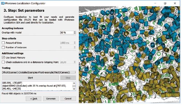The width and height of the screenshot is (182, 105).
Task: Click the Photoneo app logo icon
Action: (3, 3)
